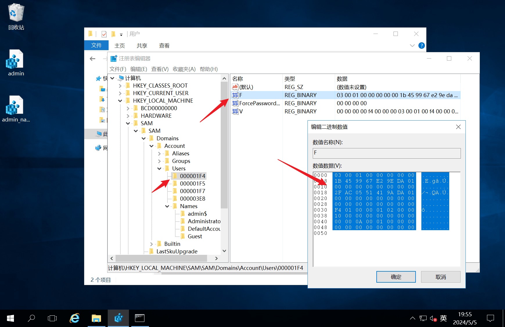Click the File Explorer help icon
Viewport: 505px width, 327px height.
(421, 46)
